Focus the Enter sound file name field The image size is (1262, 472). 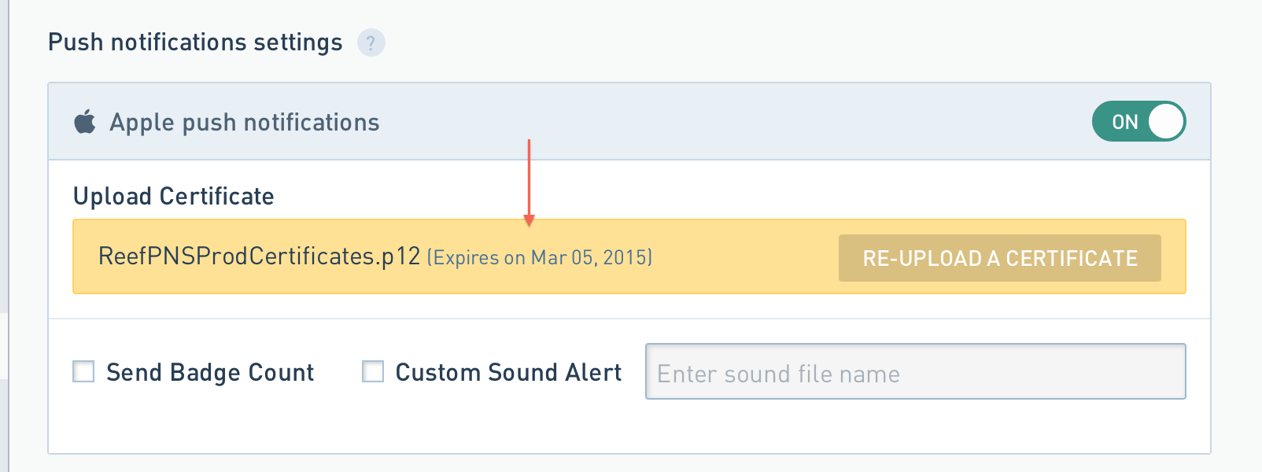click(x=915, y=372)
